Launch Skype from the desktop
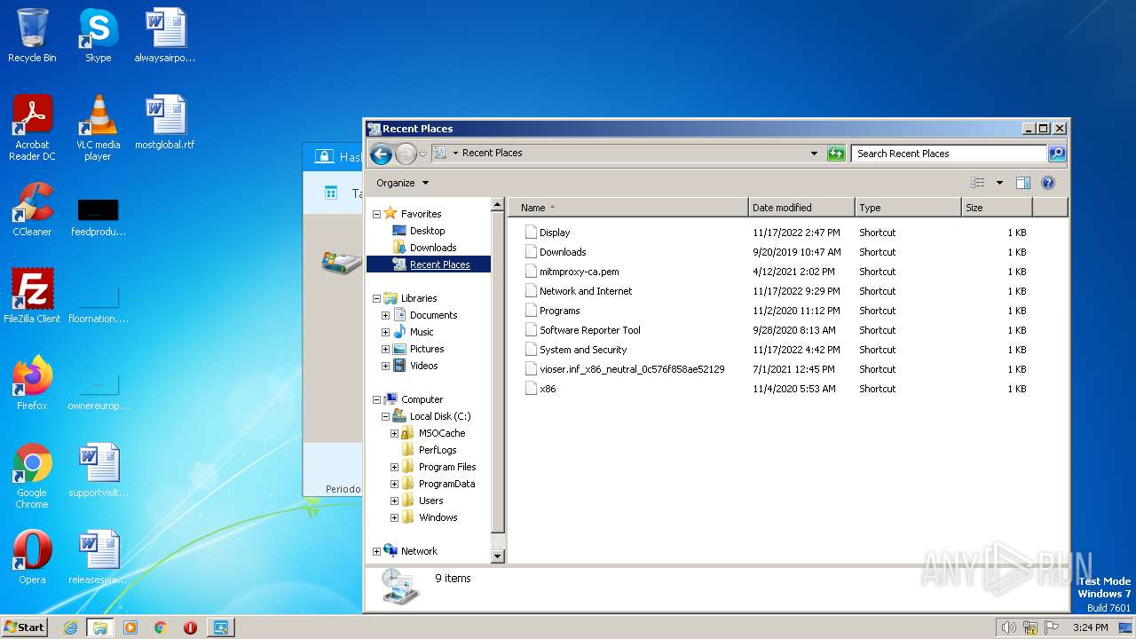1136x639 pixels. point(98,35)
